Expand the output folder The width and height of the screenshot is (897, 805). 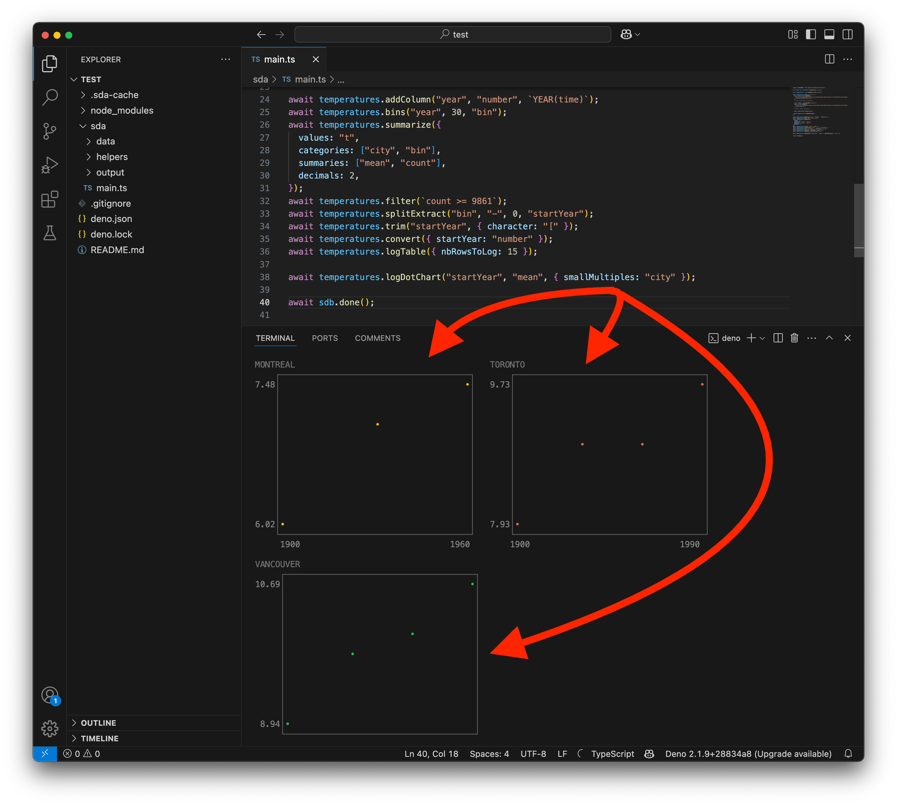click(154, 172)
